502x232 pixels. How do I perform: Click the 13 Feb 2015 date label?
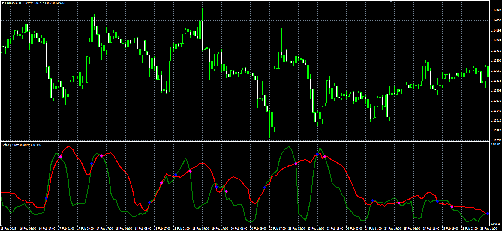(x=8, y=229)
